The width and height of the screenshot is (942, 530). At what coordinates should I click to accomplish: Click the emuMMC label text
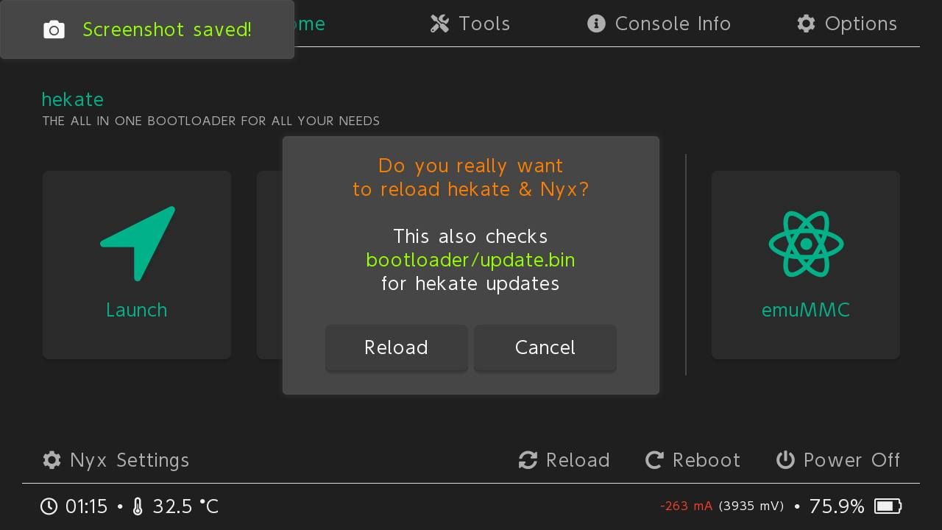point(806,310)
